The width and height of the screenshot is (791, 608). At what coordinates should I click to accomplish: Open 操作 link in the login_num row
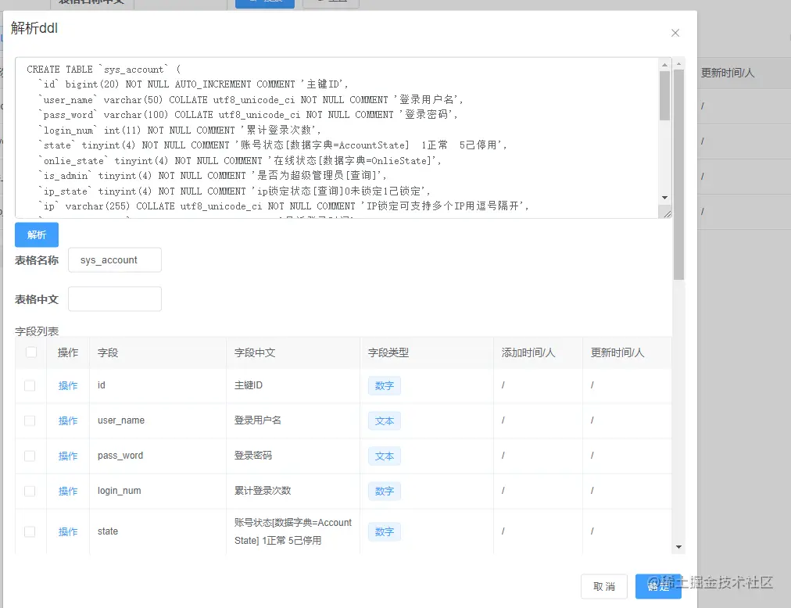[x=67, y=491]
